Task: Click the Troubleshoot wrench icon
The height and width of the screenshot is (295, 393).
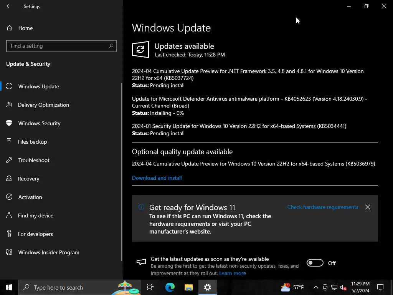Action: [x=9, y=160]
